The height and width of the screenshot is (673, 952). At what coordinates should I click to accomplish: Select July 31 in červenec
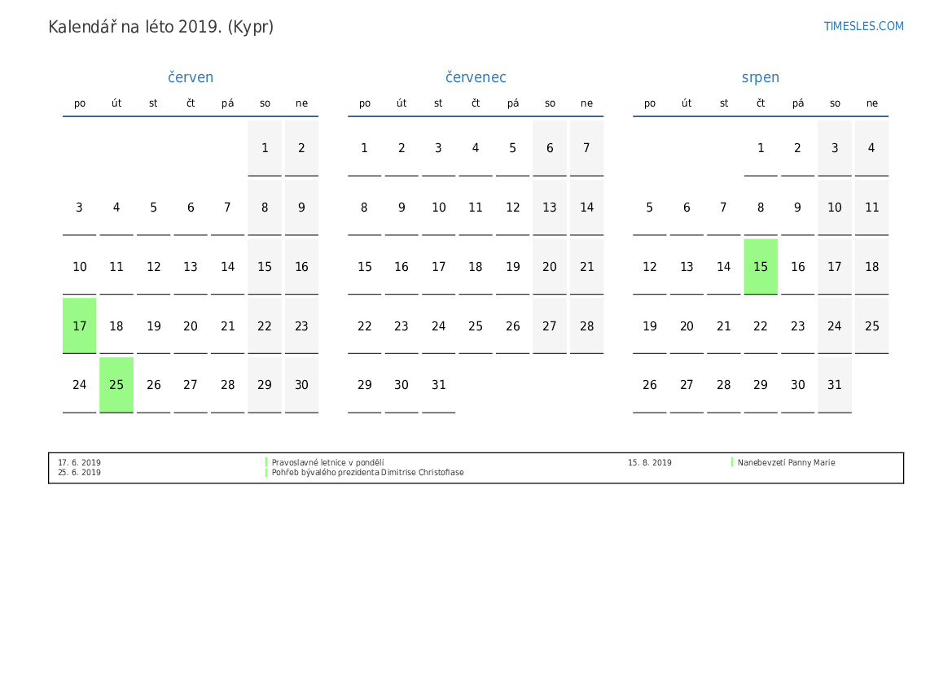pos(439,385)
